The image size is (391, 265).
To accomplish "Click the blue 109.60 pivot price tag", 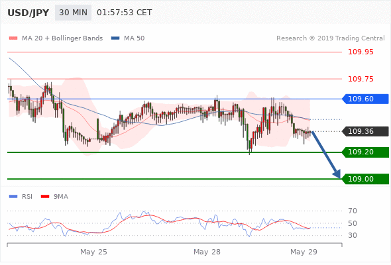I will click(365, 99).
